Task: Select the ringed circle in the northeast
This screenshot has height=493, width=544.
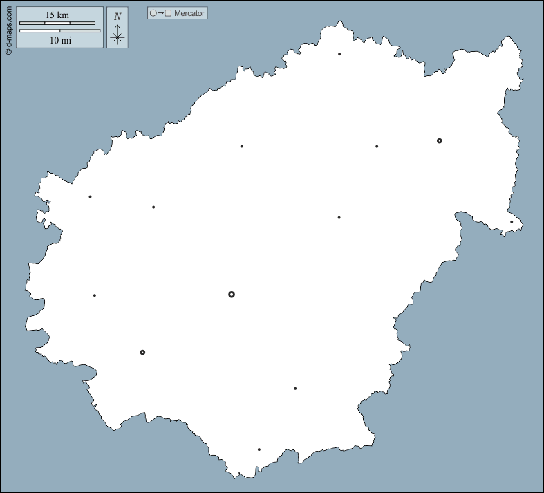Action: tap(440, 141)
